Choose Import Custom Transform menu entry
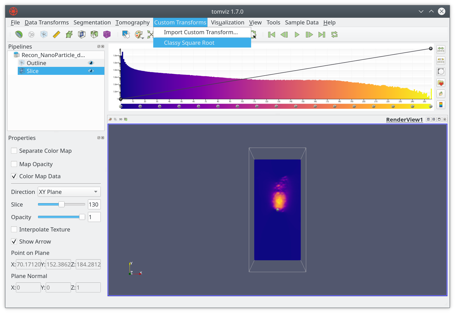Screen dimensions: 455x313 click(x=202, y=32)
